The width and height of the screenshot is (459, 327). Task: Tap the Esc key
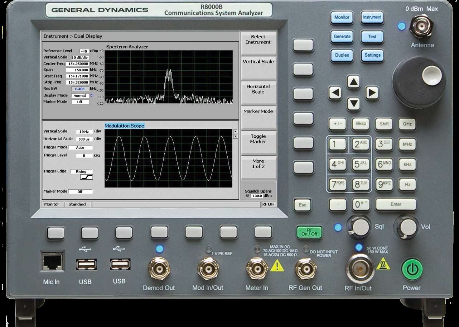pos(303,205)
